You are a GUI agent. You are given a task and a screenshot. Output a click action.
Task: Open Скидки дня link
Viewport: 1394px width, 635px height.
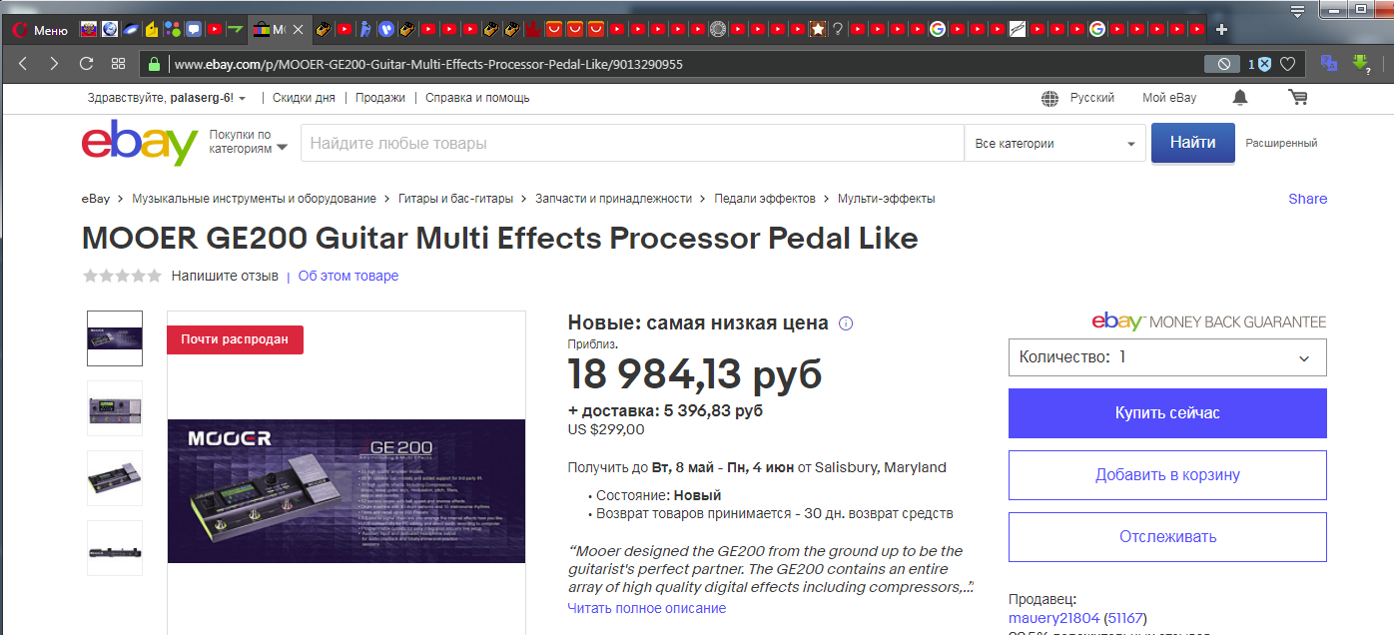point(304,98)
